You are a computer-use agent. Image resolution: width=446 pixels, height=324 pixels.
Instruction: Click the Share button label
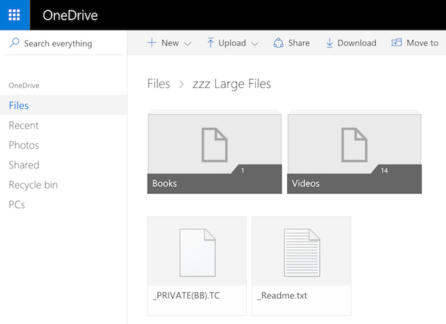(299, 43)
